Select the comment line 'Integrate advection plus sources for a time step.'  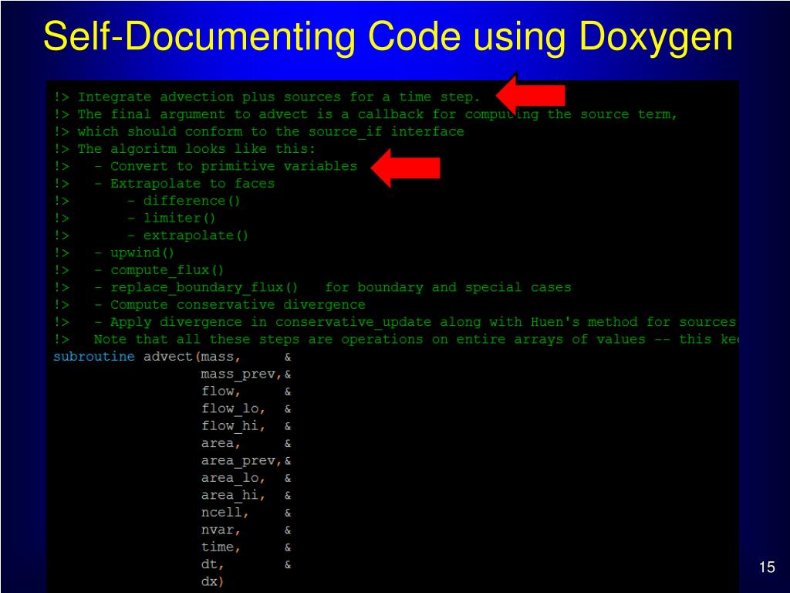click(x=279, y=97)
